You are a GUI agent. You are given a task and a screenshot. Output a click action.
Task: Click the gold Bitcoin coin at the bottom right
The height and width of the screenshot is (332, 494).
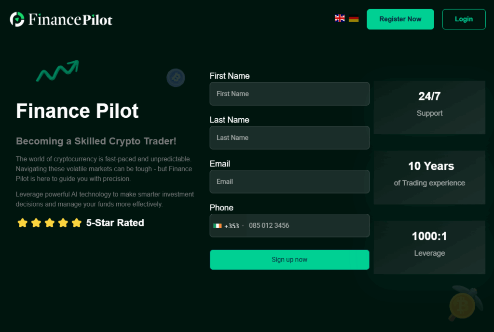462,305
